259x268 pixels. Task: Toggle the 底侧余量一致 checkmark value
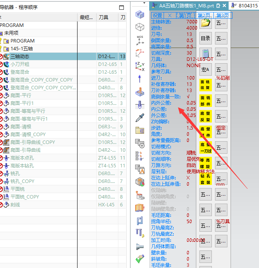(188, 97)
